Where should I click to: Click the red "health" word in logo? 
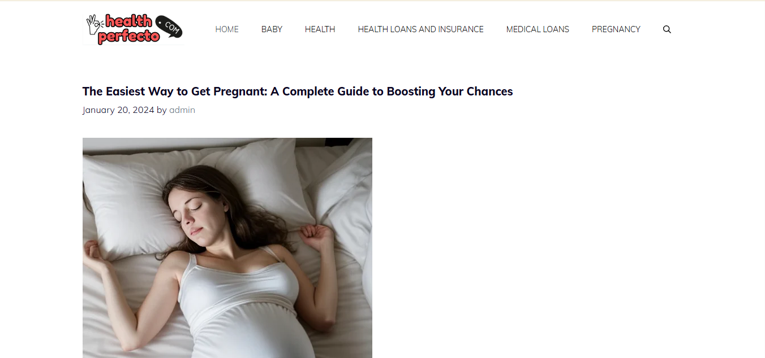point(128,21)
